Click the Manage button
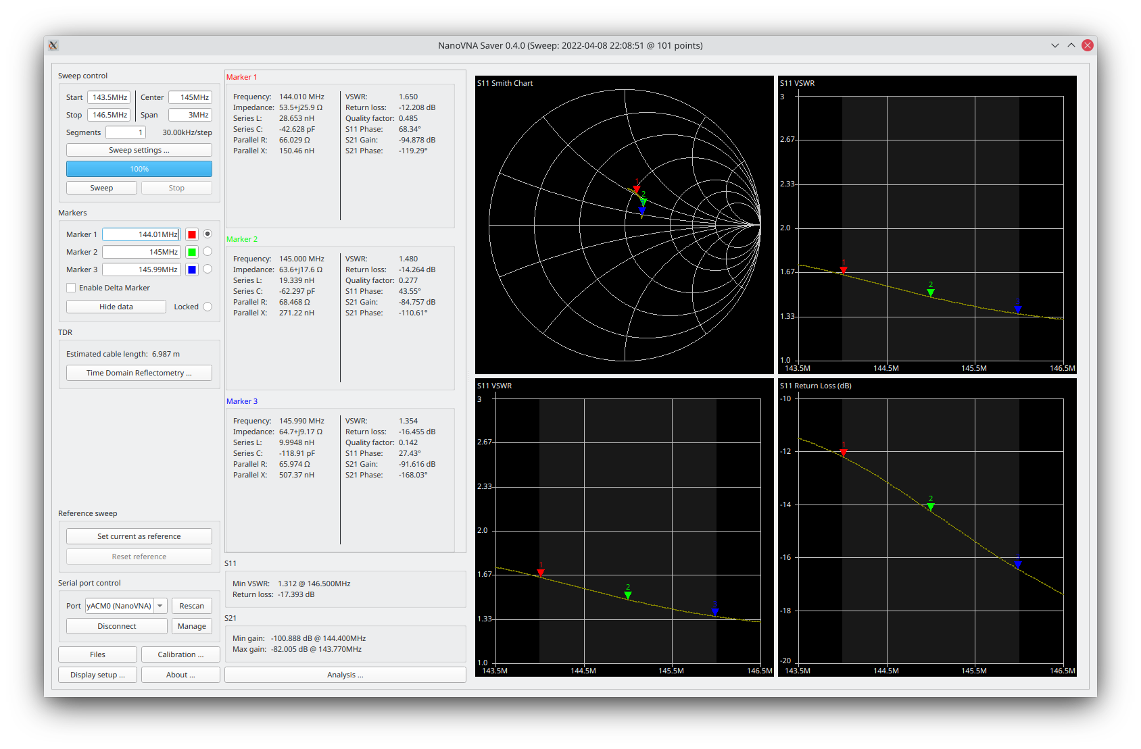Viewport: 1141px width, 749px height. coord(192,626)
